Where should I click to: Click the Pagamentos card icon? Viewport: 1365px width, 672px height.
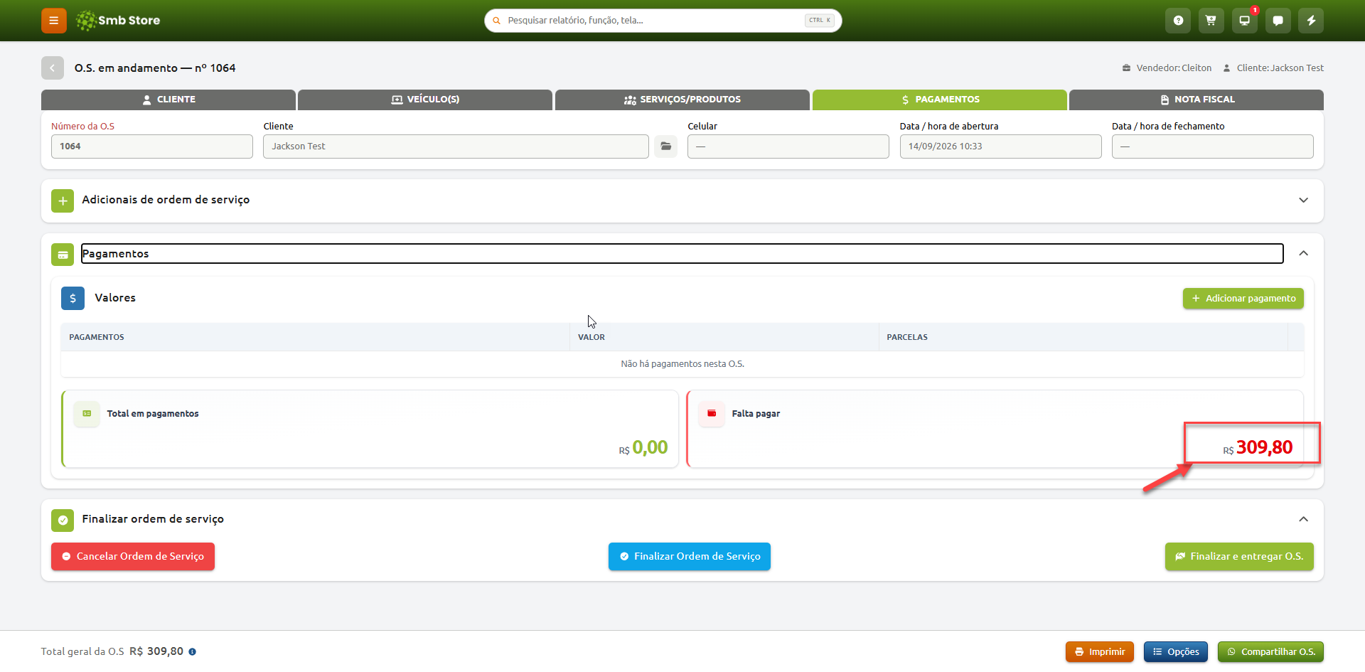pyautogui.click(x=63, y=255)
